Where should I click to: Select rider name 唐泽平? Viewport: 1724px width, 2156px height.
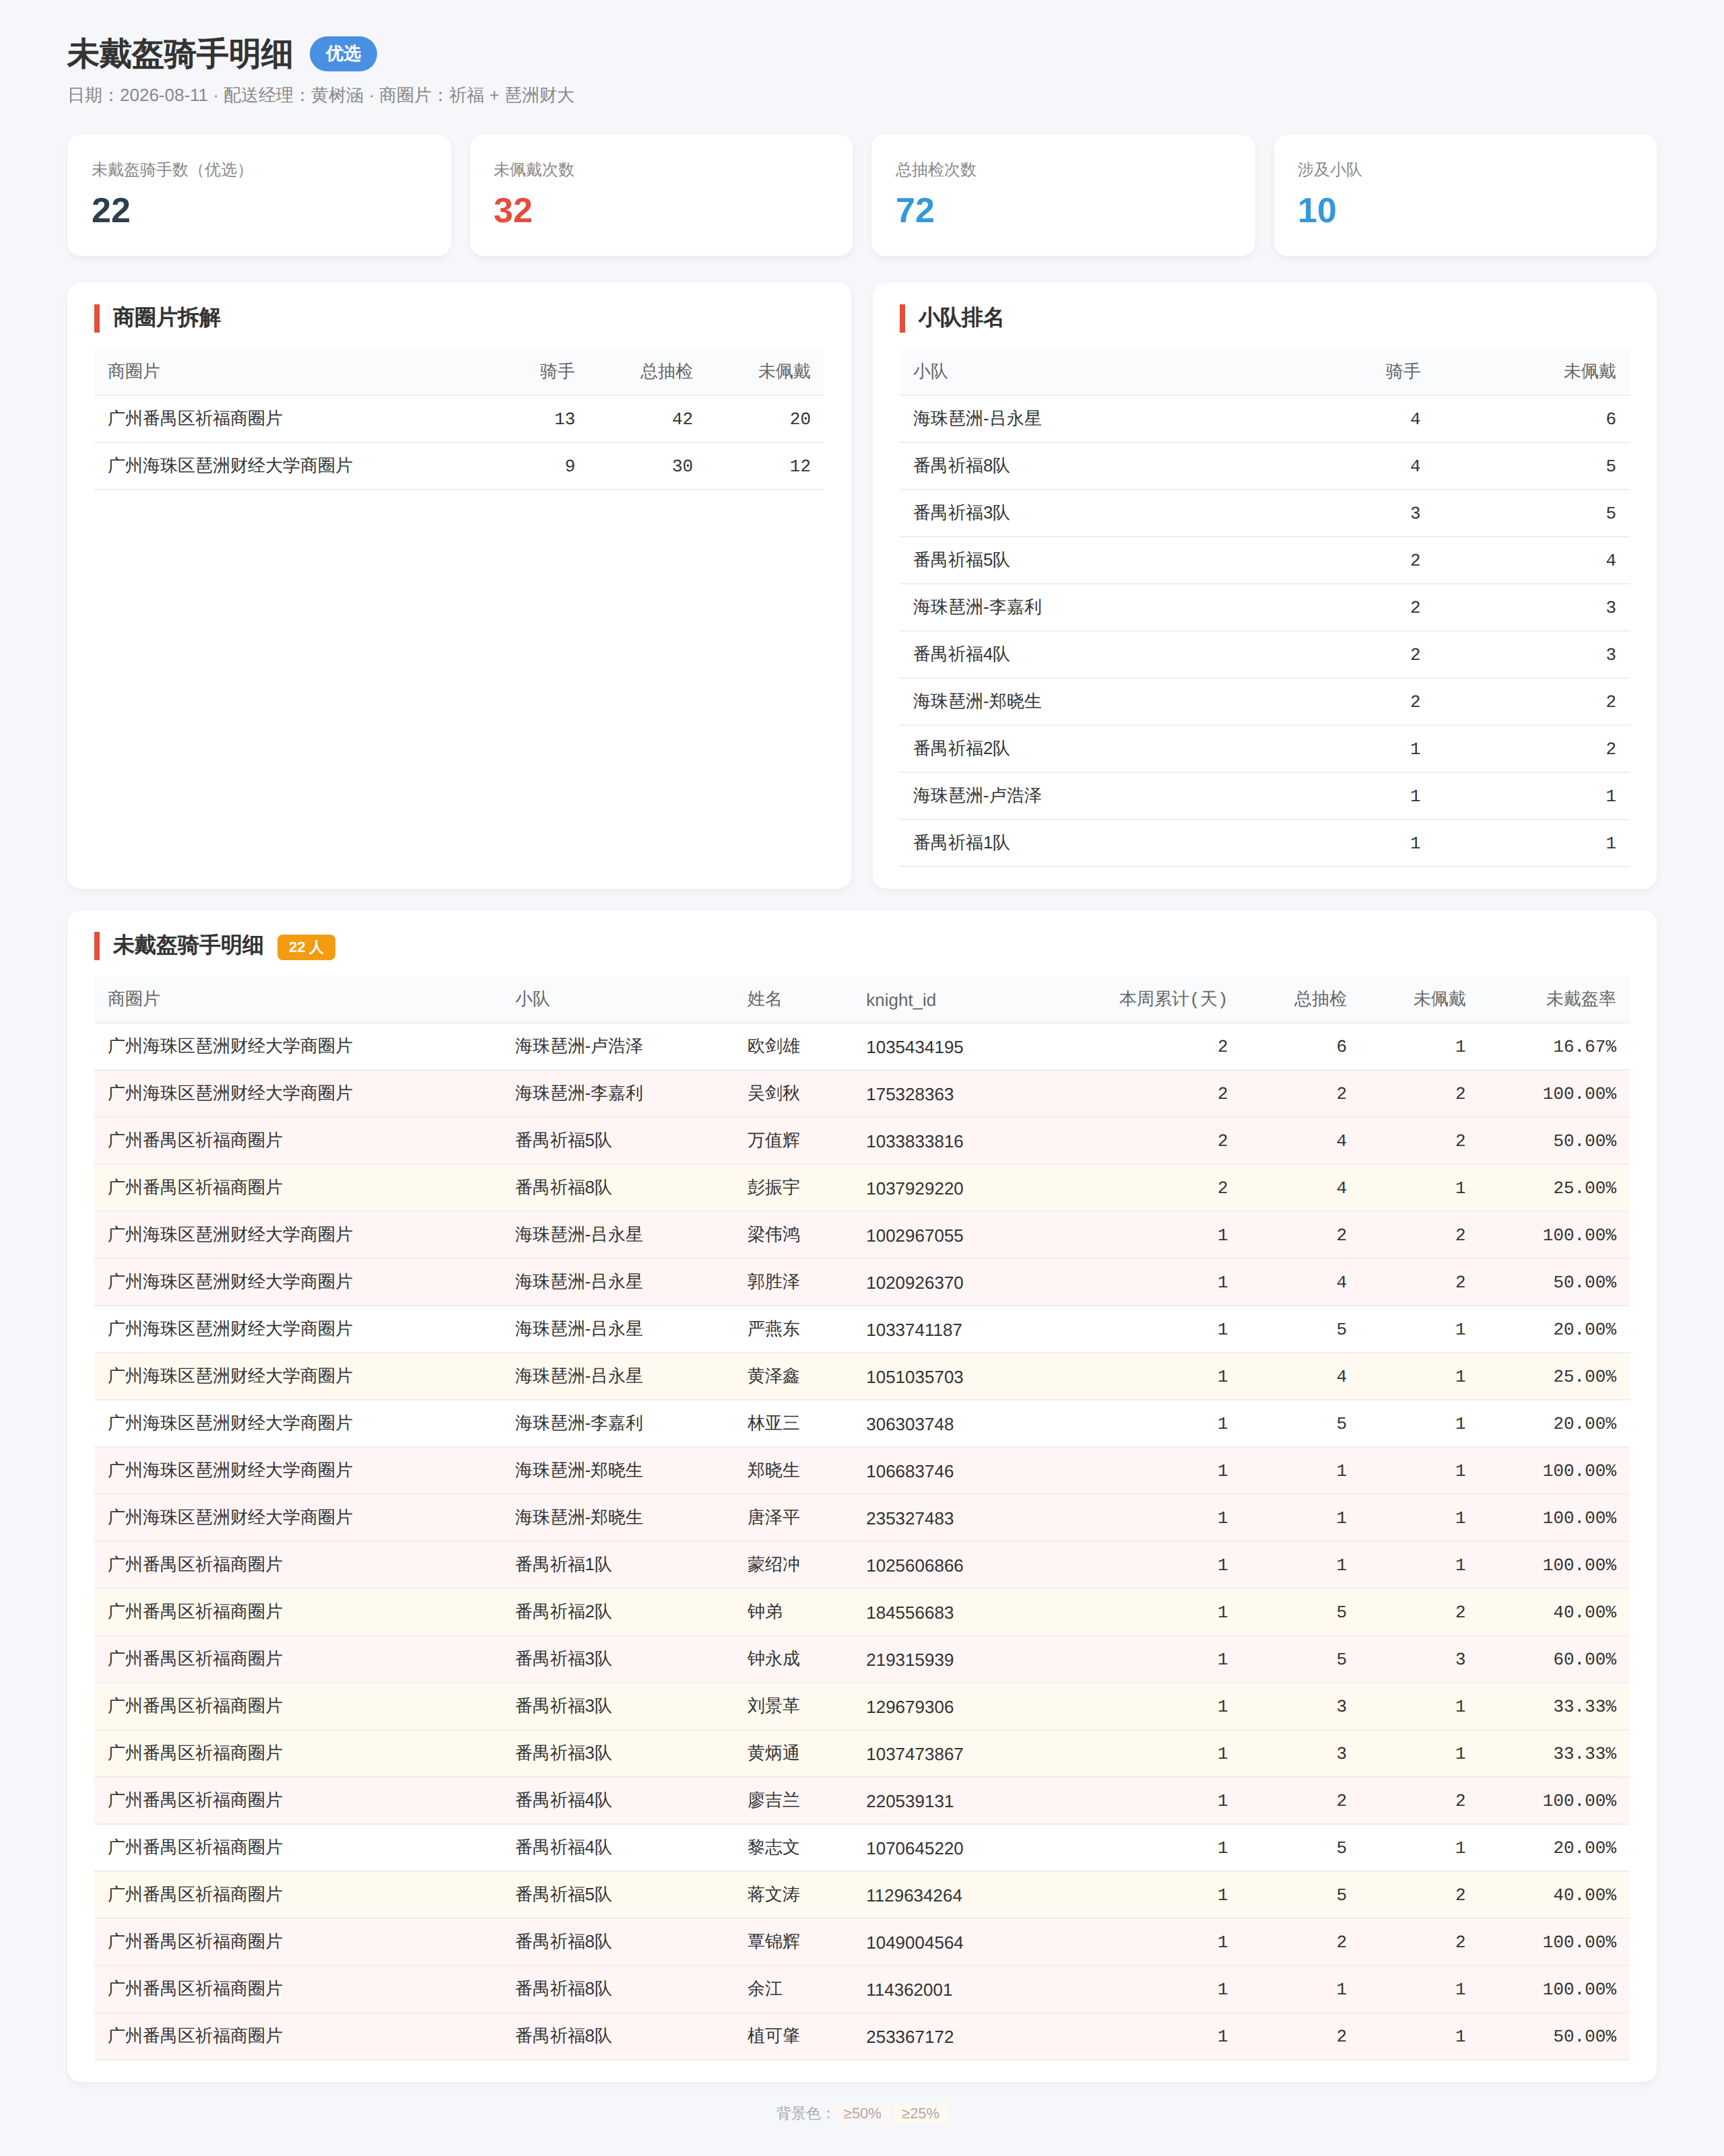click(x=773, y=1517)
